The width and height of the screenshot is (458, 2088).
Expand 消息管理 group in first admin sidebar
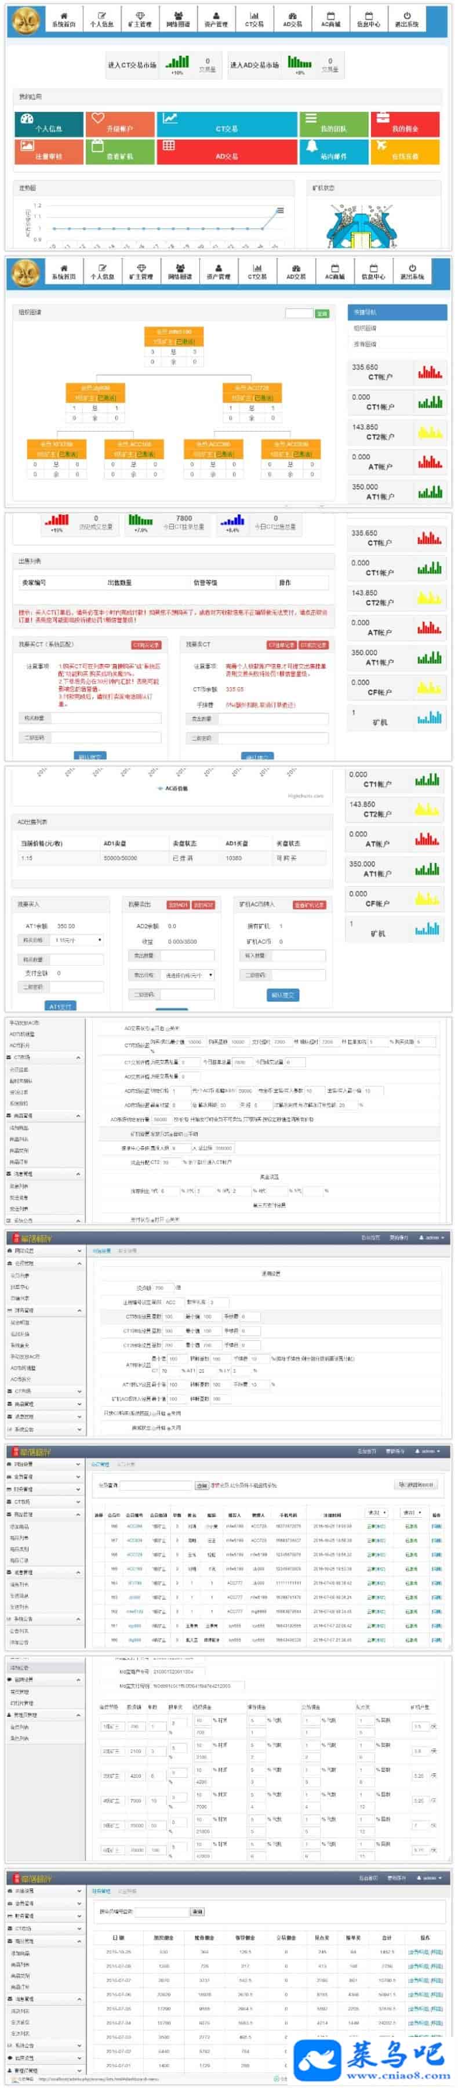coord(45,1174)
